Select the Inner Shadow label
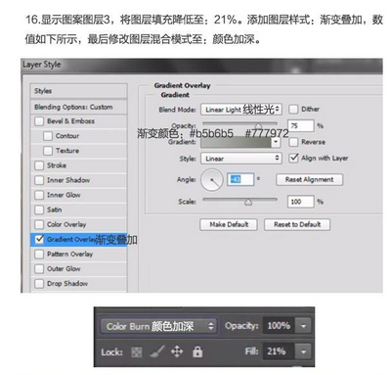The height and width of the screenshot is (375, 391). pos(68,180)
